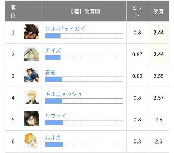The width and height of the screenshot is (174, 153).
Task: Follow the ソル=バッドガイ name link
Action: [x=65, y=29]
